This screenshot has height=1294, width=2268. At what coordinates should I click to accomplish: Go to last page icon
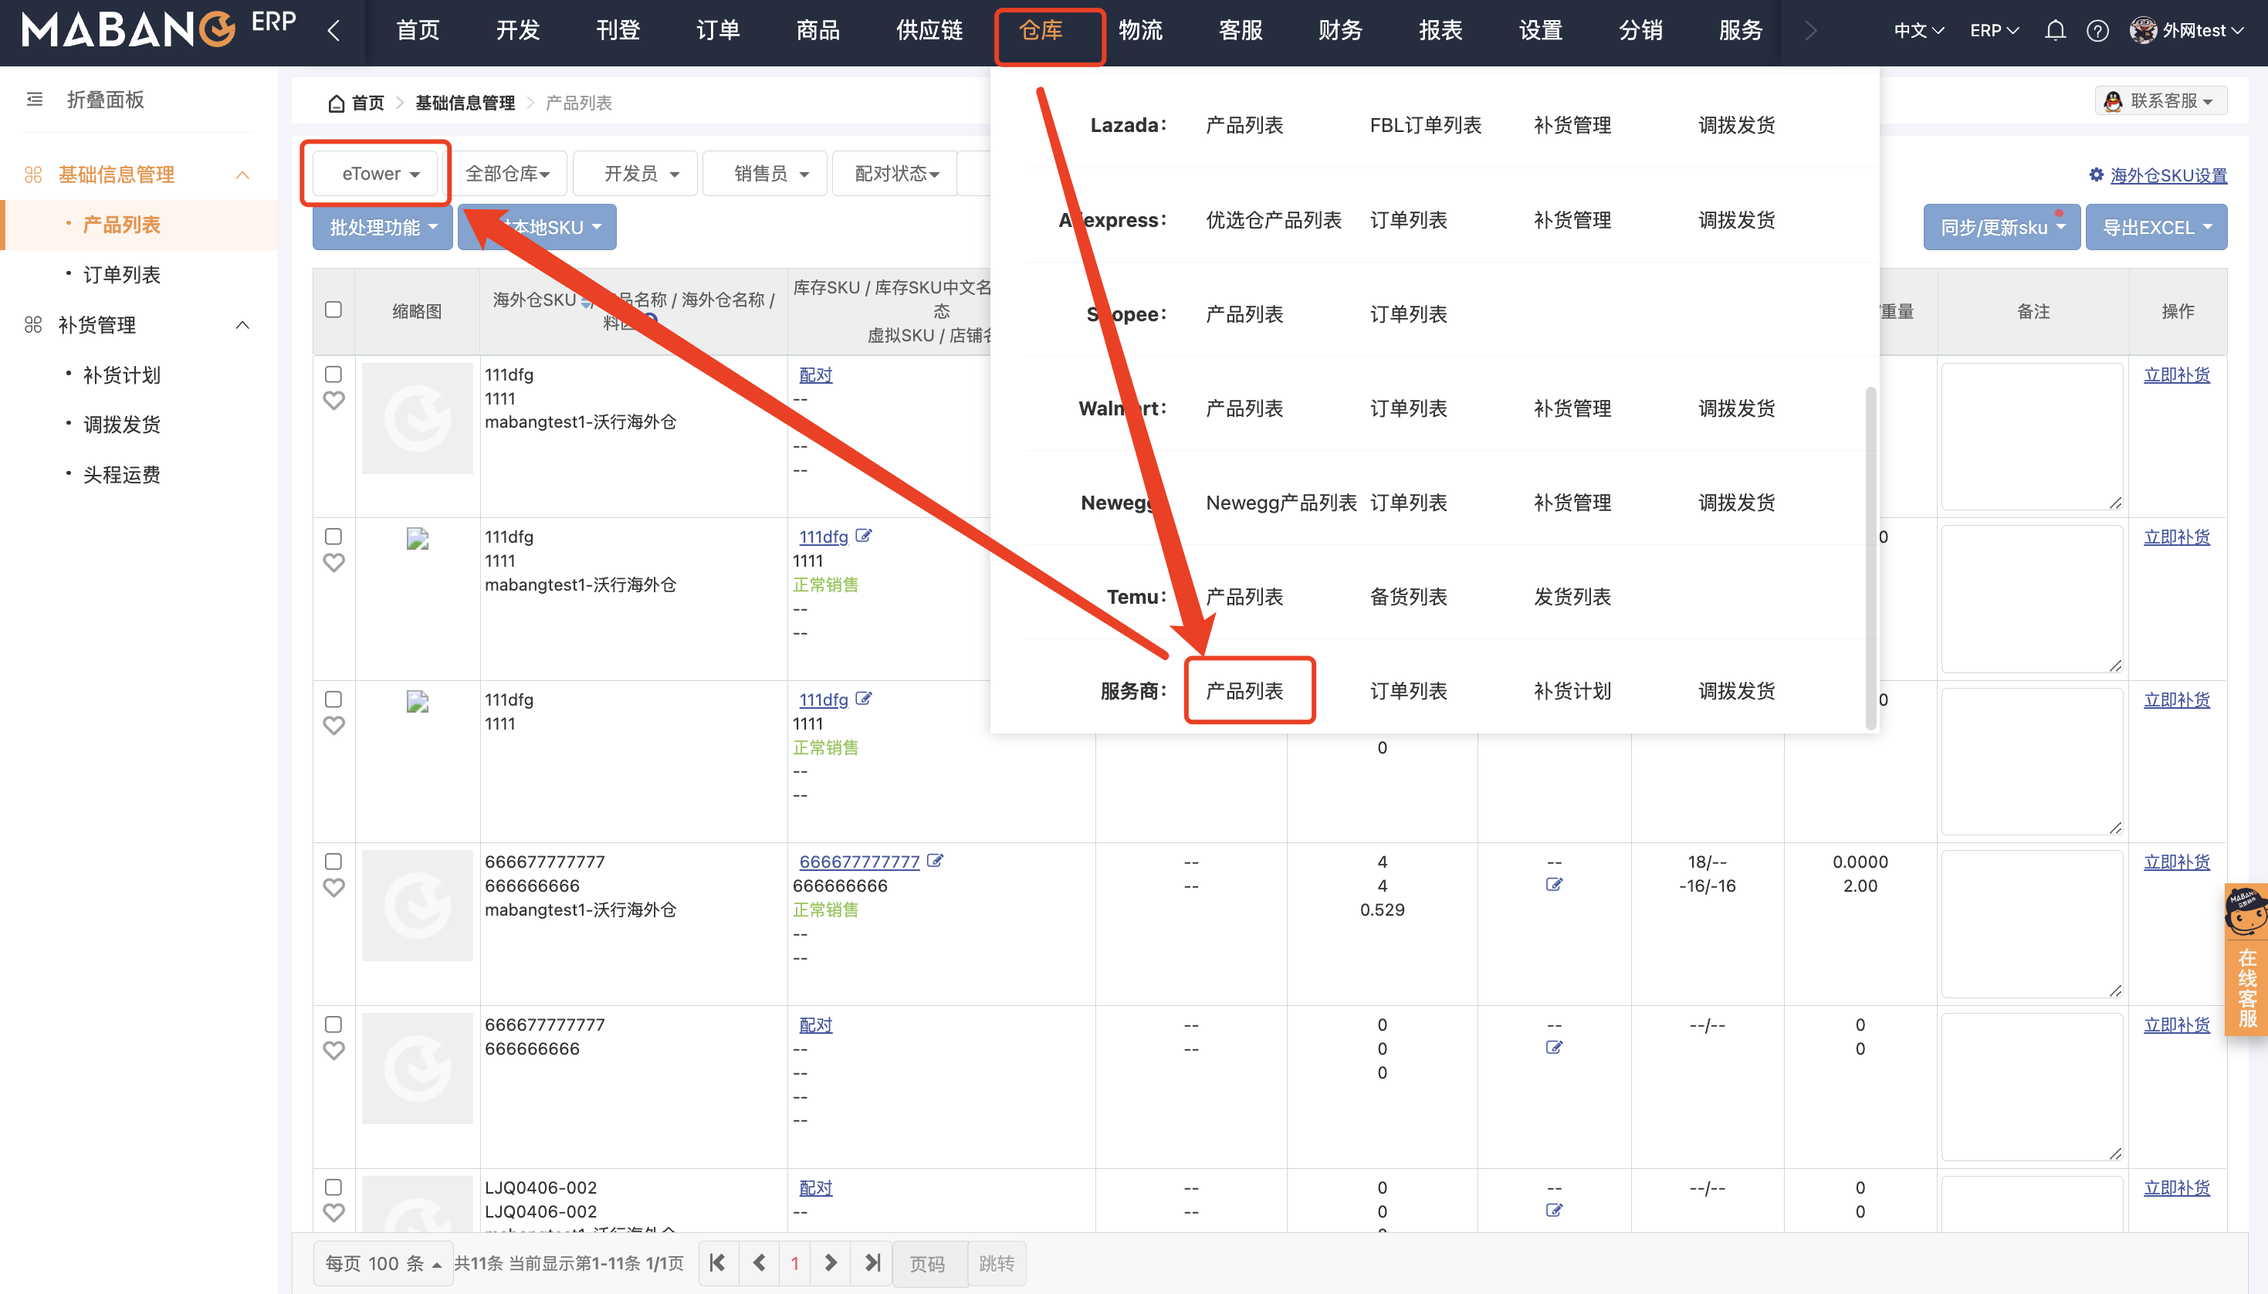tap(872, 1263)
